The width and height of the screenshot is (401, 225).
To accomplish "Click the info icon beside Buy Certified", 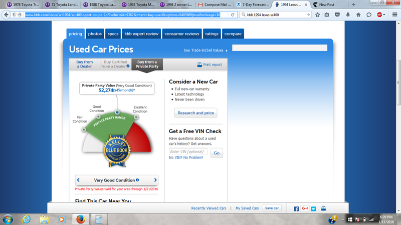I will tap(128, 66).
